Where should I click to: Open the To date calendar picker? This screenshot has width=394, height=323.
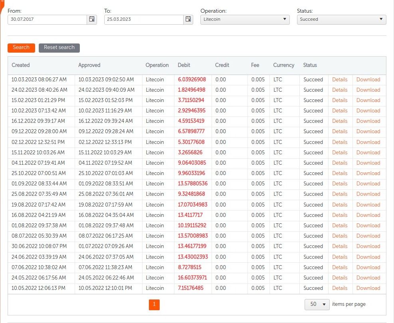[188, 19]
